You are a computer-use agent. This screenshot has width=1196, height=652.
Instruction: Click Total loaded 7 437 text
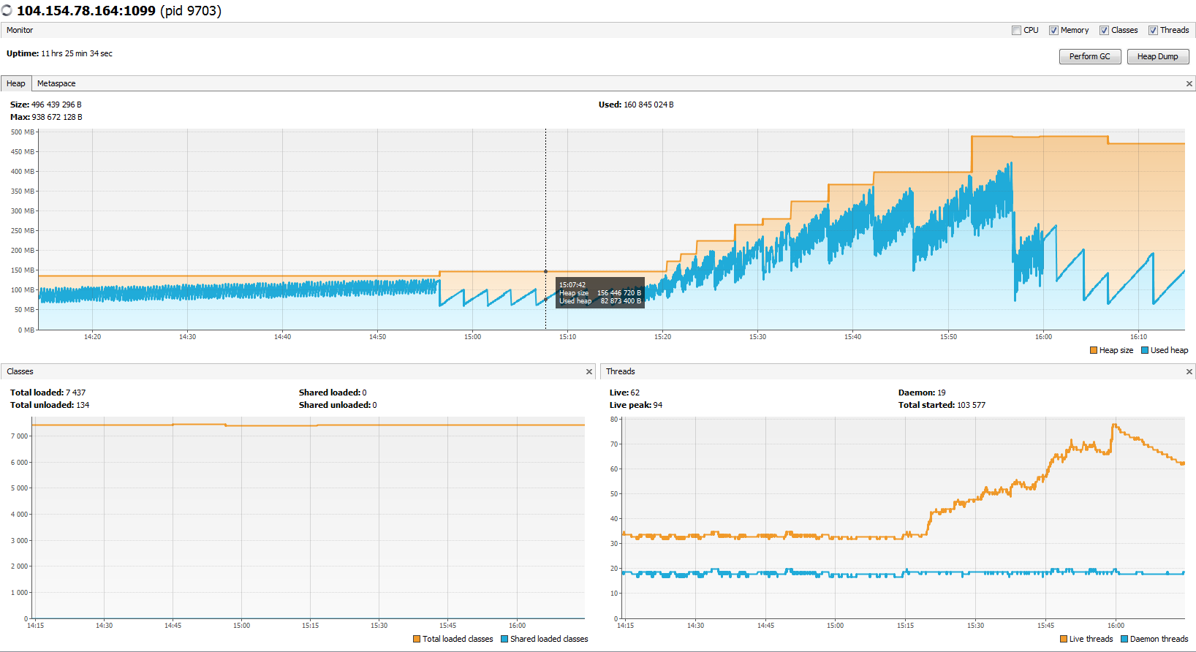tap(48, 393)
